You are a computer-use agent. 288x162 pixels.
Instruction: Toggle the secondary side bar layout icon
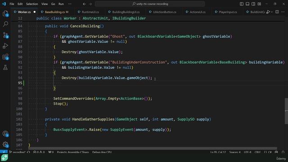[253, 4]
